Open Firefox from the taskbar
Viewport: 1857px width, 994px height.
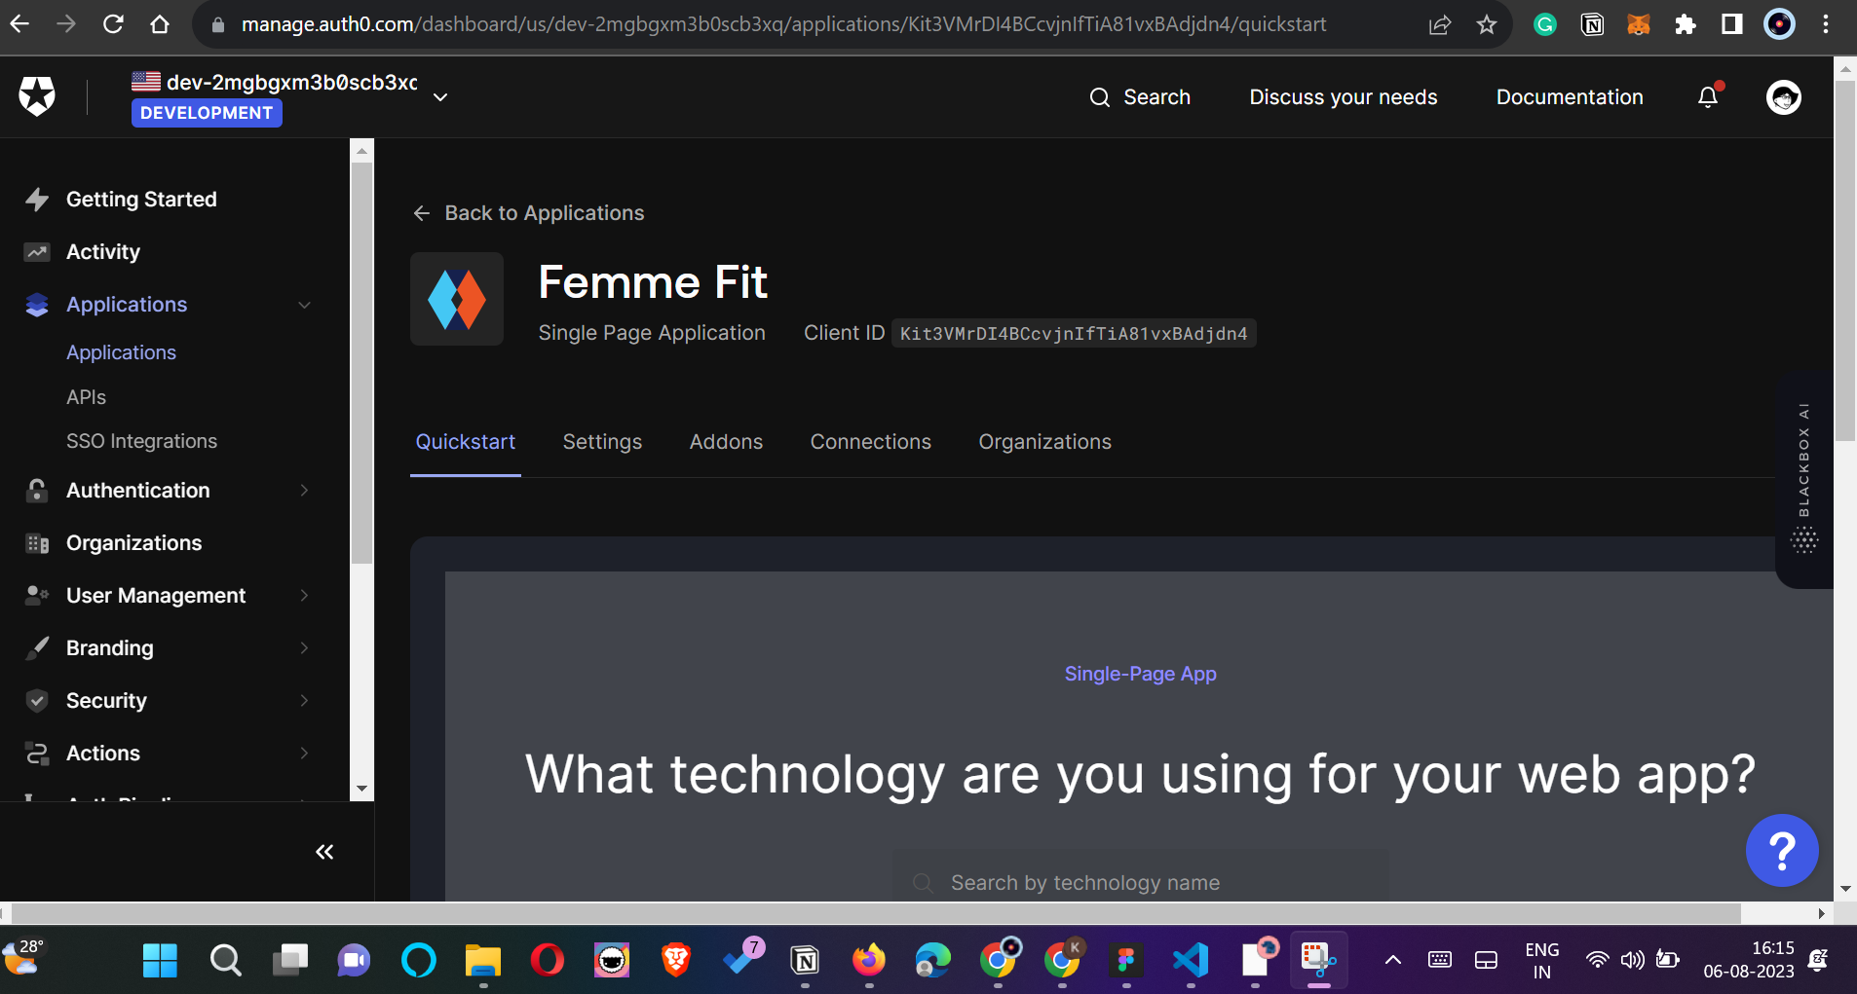point(869,961)
